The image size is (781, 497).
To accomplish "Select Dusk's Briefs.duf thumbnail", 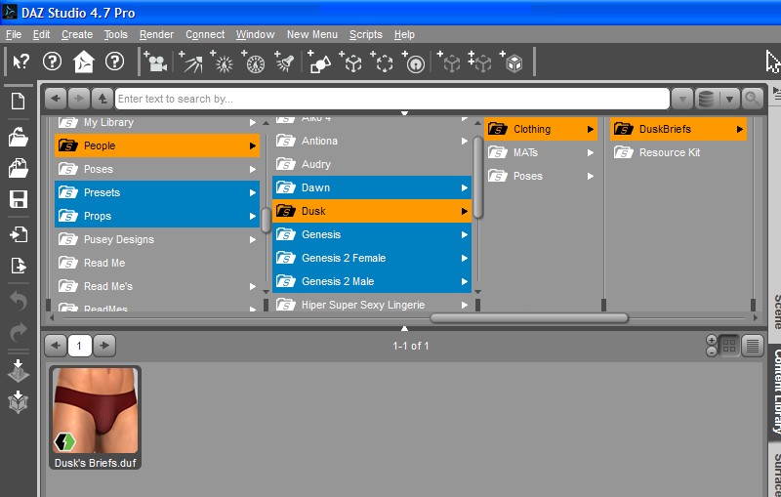I will (95, 417).
